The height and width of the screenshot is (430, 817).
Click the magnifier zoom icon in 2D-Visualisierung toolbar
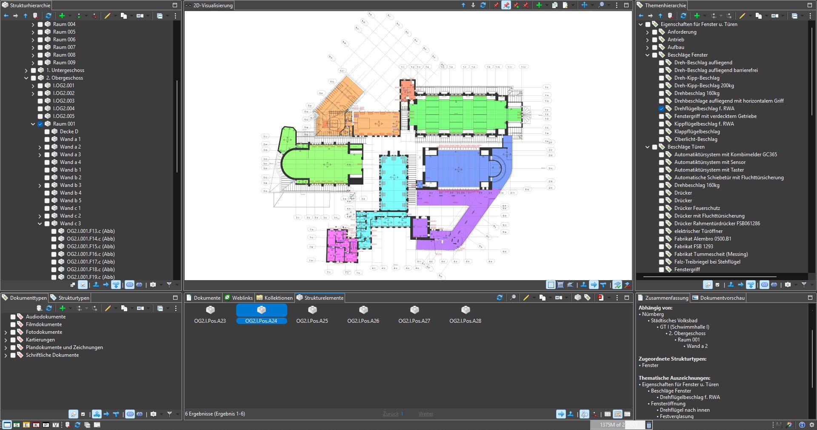601,5
